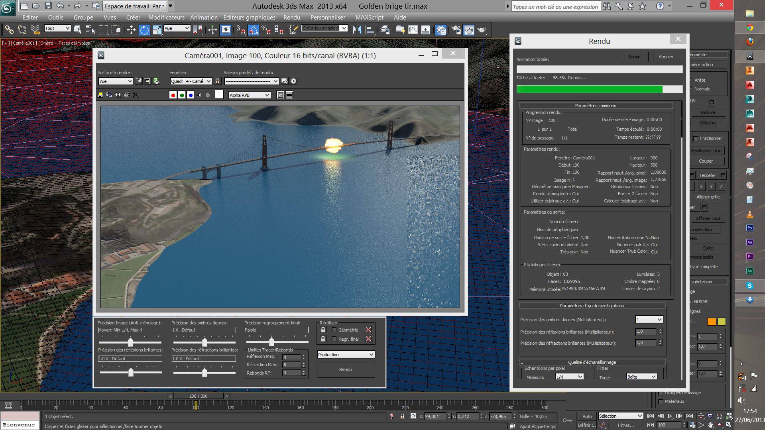Clear the render frame with X icon
The width and height of the screenshot is (765, 430).
[135, 95]
